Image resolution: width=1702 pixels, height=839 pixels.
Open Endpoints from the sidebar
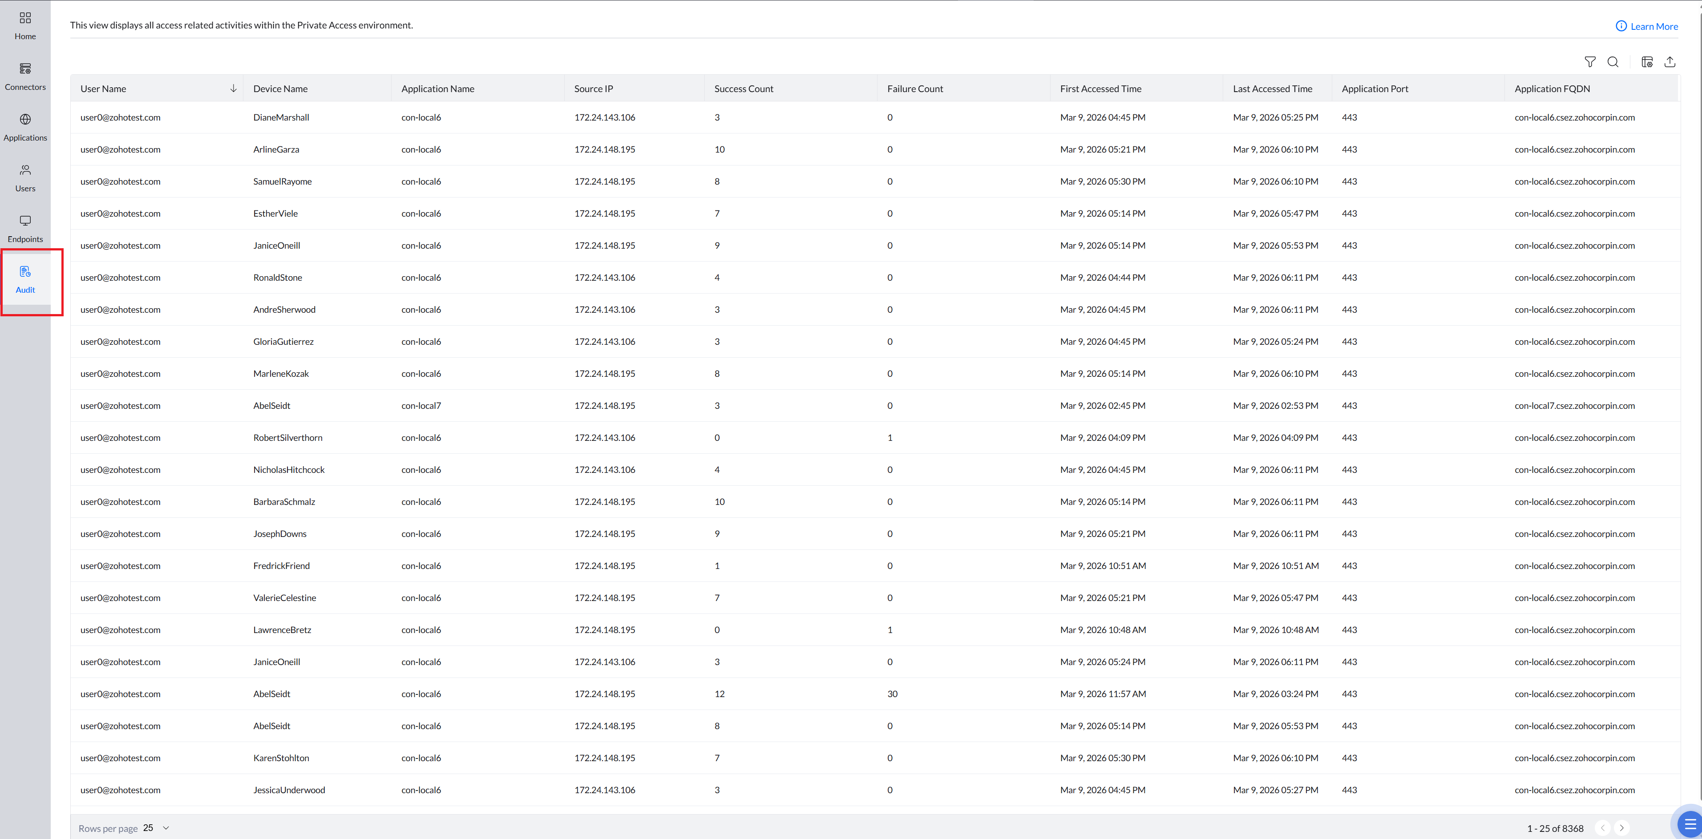coord(25,228)
